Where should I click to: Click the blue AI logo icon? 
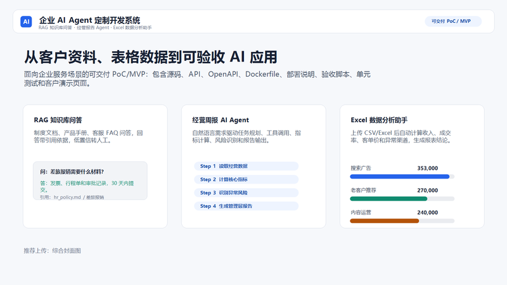click(26, 22)
